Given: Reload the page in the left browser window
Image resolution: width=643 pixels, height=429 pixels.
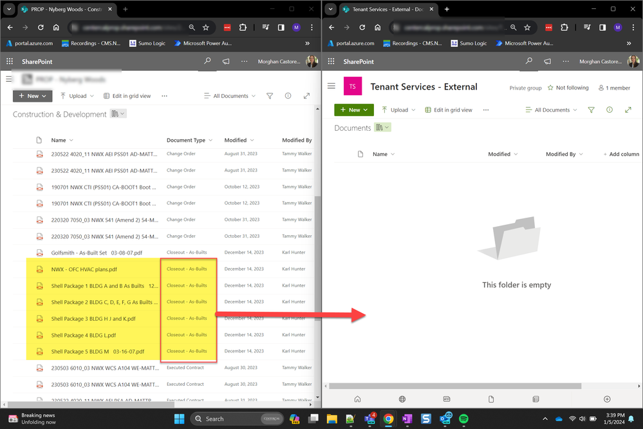Looking at the screenshot, I should (41, 27).
